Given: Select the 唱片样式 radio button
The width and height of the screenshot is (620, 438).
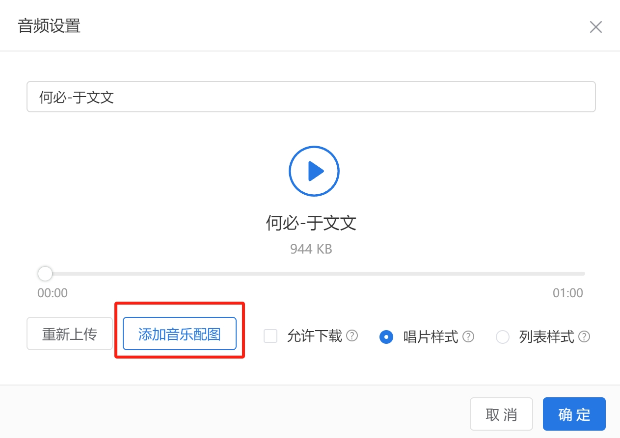Looking at the screenshot, I should 386,337.
